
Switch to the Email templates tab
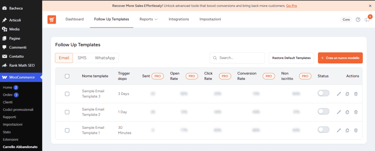point(64,58)
